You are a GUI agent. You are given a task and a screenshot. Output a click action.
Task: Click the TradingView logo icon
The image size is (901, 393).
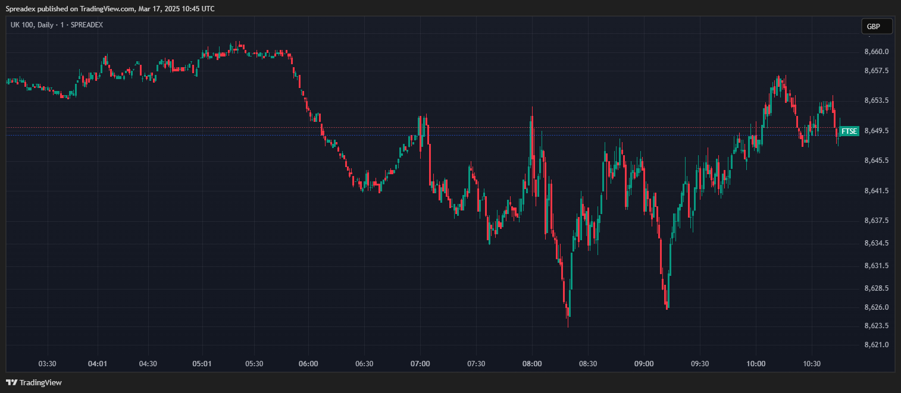point(11,382)
